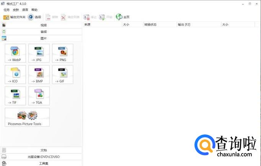This screenshot has height=166, width=261.
Task: Expand the 文档 document section
Action: tap(41, 150)
